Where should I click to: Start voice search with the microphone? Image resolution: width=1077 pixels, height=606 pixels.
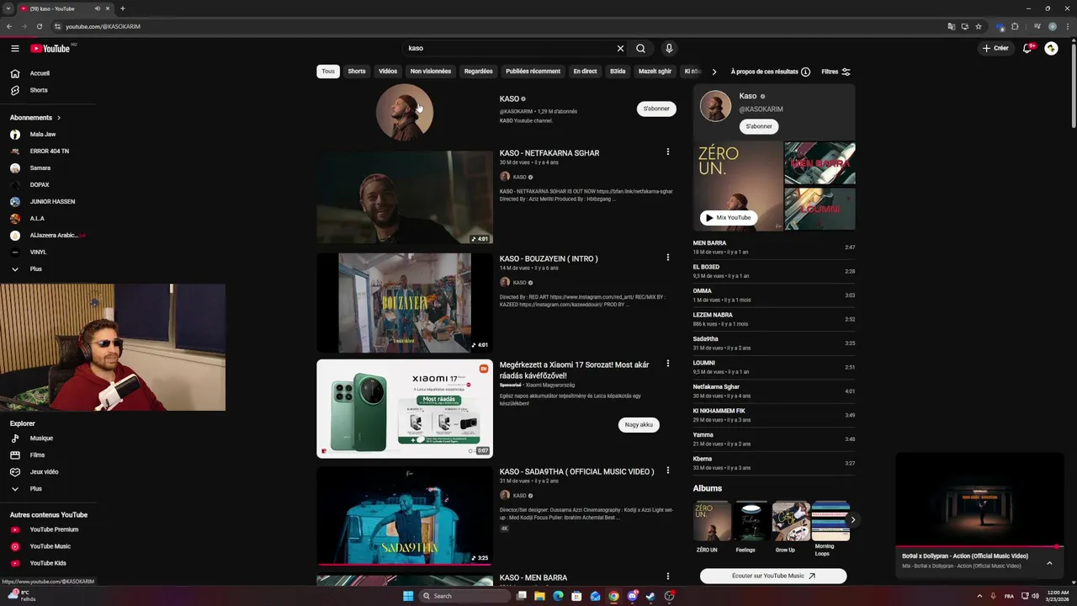coord(669,48)
